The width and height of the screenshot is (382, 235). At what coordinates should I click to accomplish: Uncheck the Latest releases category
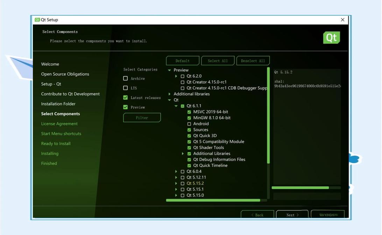(x=126, y=98)
